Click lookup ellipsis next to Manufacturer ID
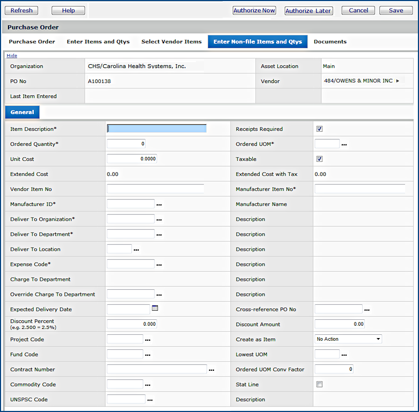Image resolution: width=419 pixels, height=412 pixels. (x=159, y=205)
